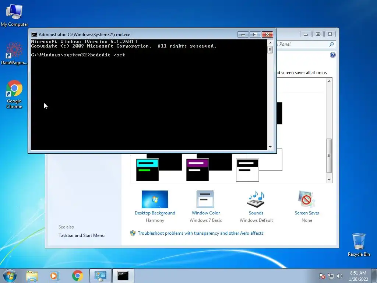Click the themes list scroll up arrow
The height and width of the screenshot is (283, 377).
[329, 81]
